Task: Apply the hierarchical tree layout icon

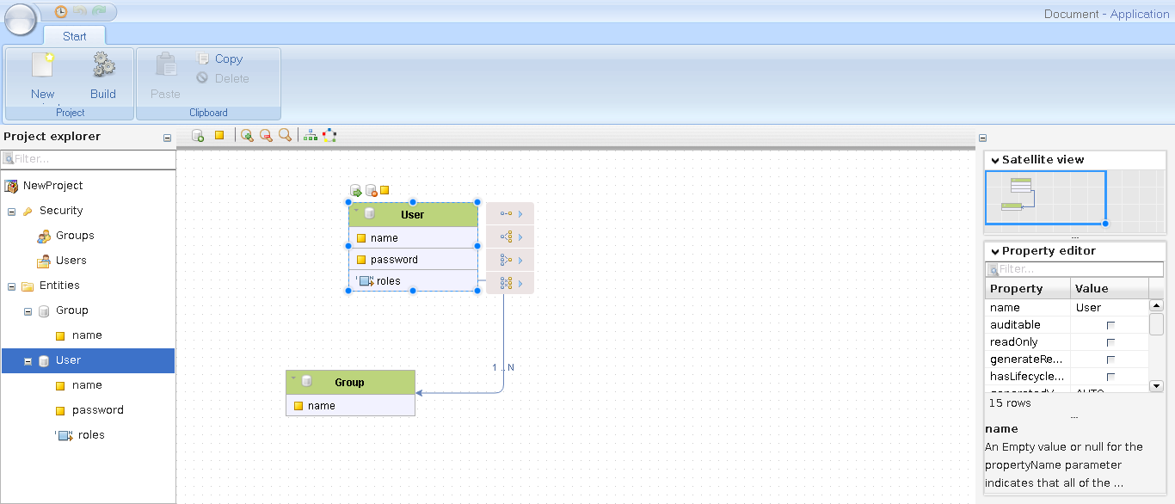Action: point(311,136)
